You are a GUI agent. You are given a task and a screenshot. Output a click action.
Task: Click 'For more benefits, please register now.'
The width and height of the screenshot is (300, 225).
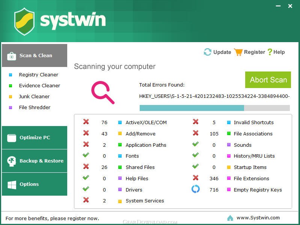[53, 219]
